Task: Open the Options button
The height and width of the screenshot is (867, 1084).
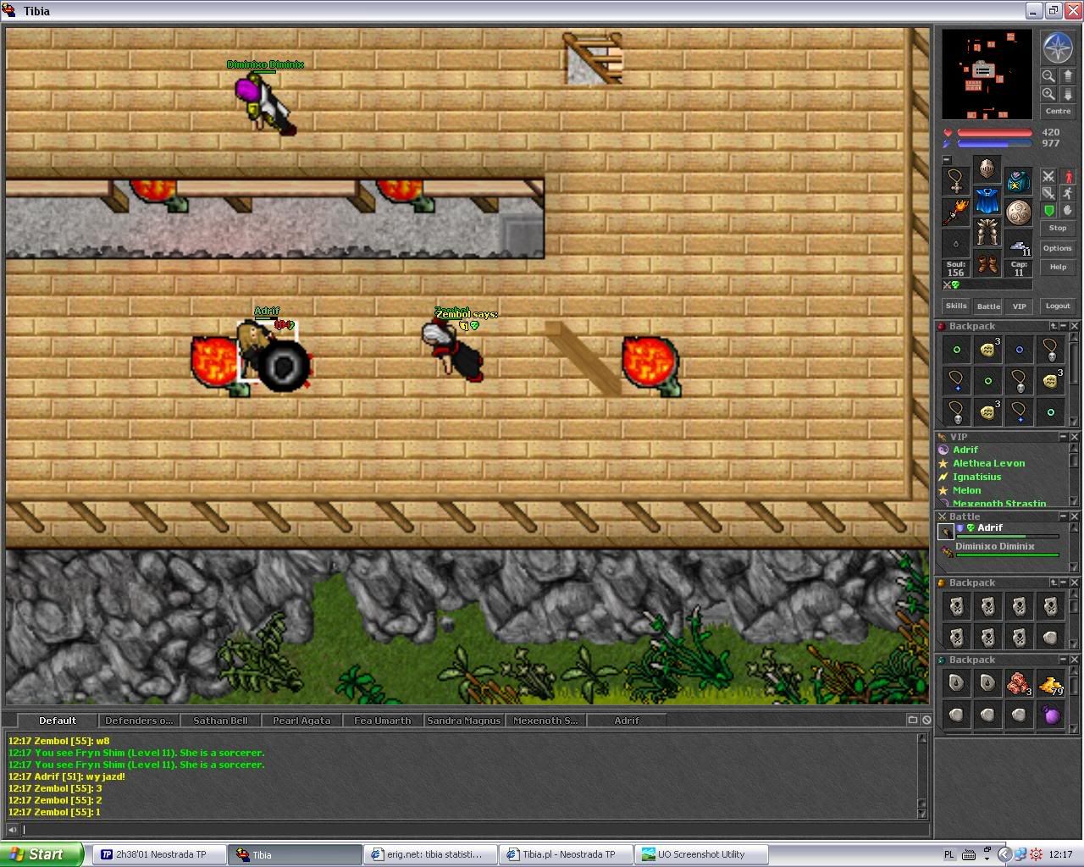Action: tap(1058, 248)
